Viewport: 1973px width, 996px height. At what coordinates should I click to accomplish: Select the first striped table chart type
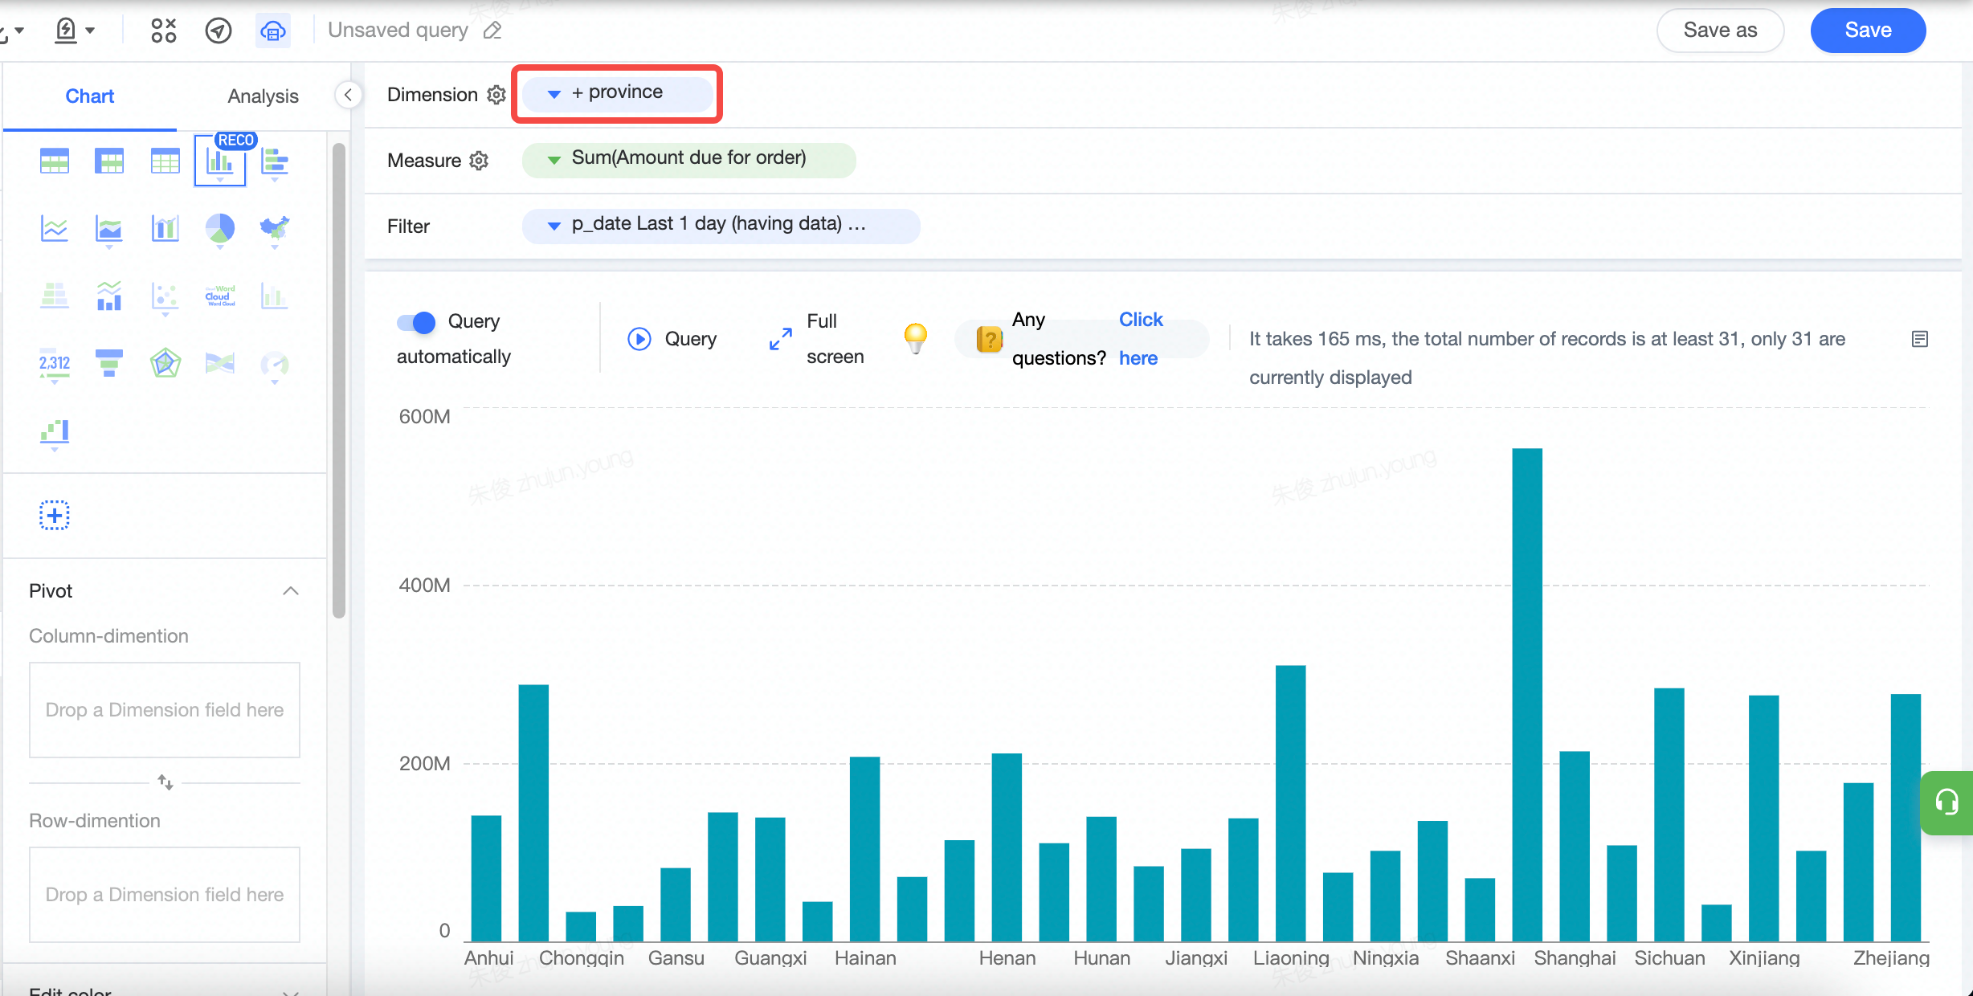pos(55,161)
